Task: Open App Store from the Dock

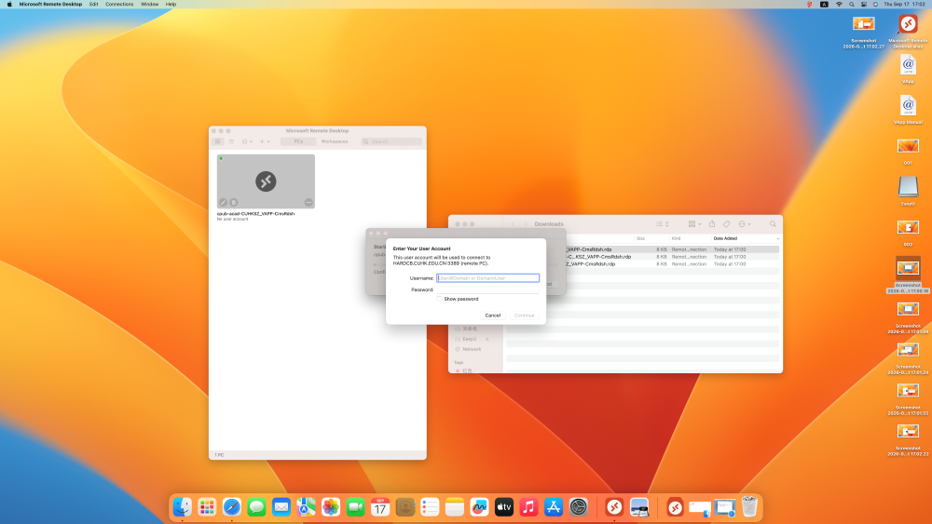Action: point(554,507)
